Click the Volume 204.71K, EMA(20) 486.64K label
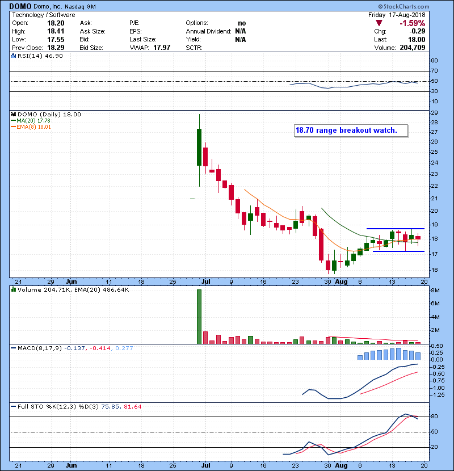 point(73,290)
